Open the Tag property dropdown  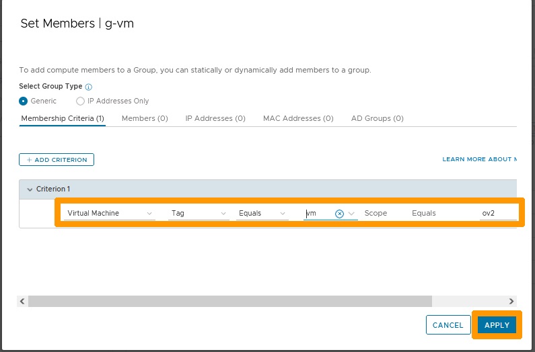(199, 214)
